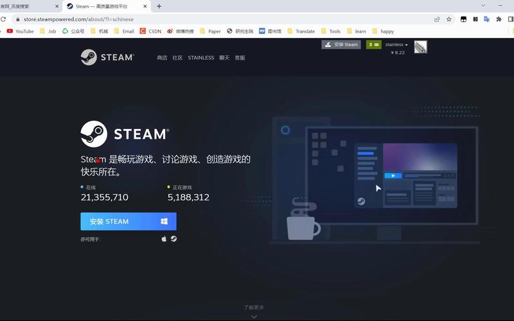Click the Steam logo in the header
The image size is (514, 321).
pos(107,57)
